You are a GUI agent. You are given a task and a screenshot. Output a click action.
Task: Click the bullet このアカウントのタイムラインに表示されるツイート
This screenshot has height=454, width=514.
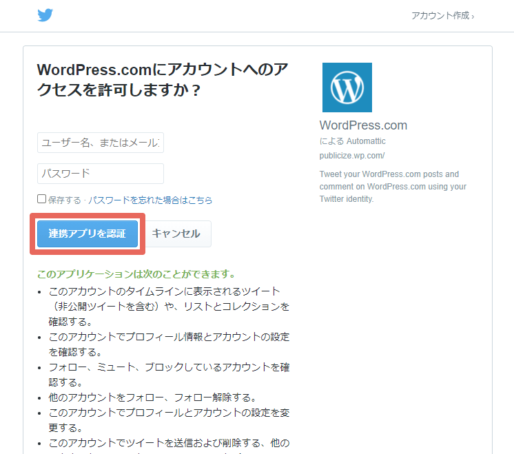click(x=169, y=306)
